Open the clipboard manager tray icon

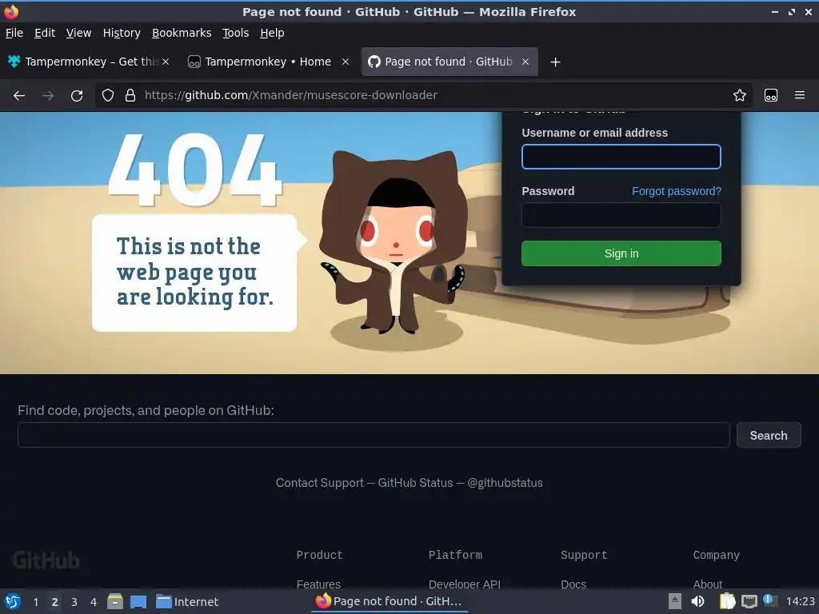pyautogui.click(x=727, y=601)
